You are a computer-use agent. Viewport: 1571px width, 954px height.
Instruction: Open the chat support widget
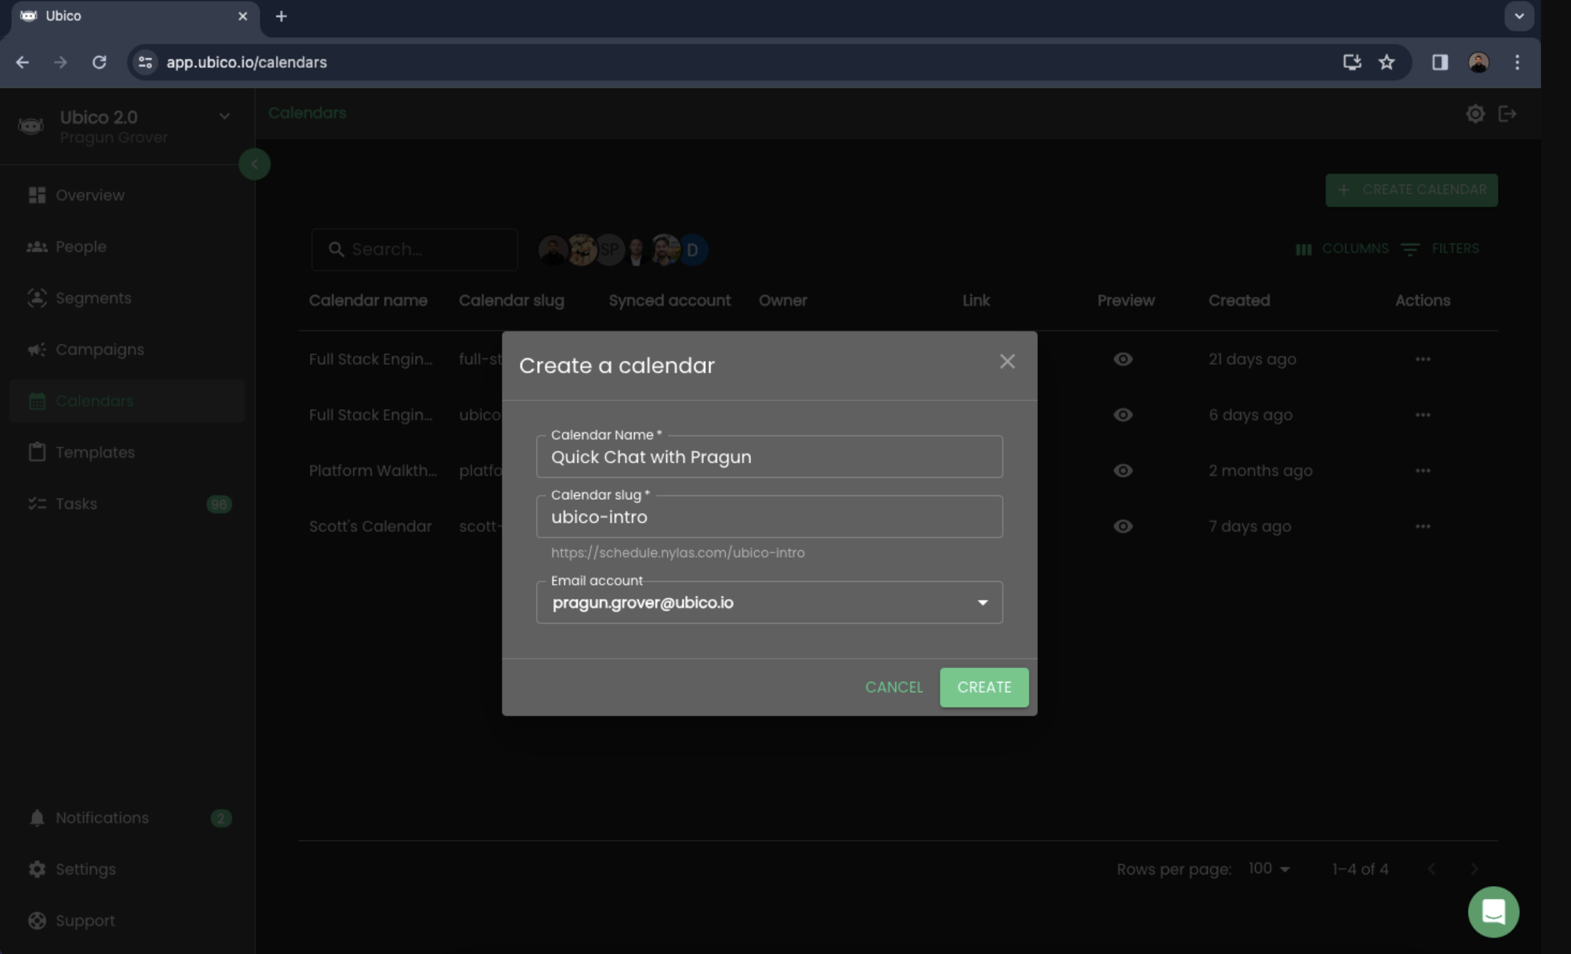[x=1493, y=911]
